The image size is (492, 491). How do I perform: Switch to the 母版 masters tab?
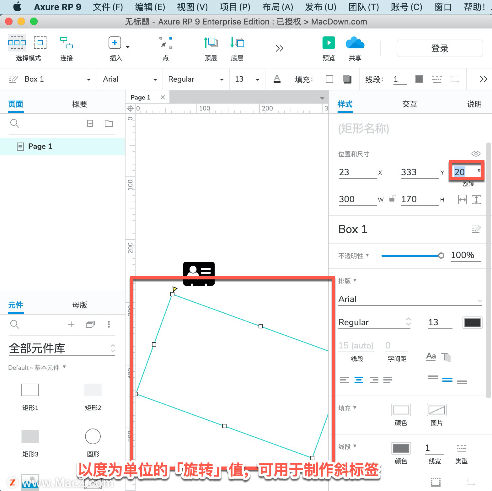tap(80, 305)
